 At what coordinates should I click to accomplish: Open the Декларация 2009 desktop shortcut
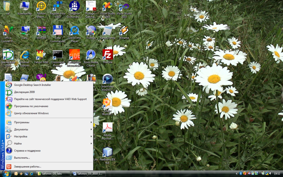[x=8, y=58]
